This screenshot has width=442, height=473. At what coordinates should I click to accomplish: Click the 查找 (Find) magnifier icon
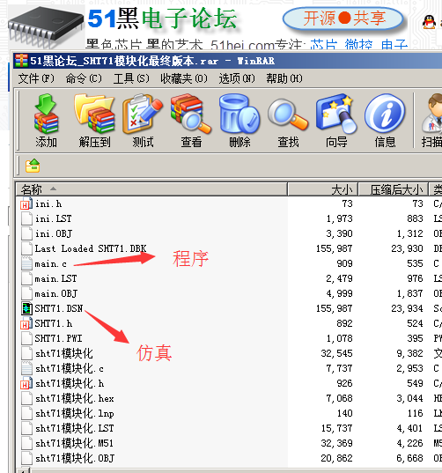click(288, 121)
